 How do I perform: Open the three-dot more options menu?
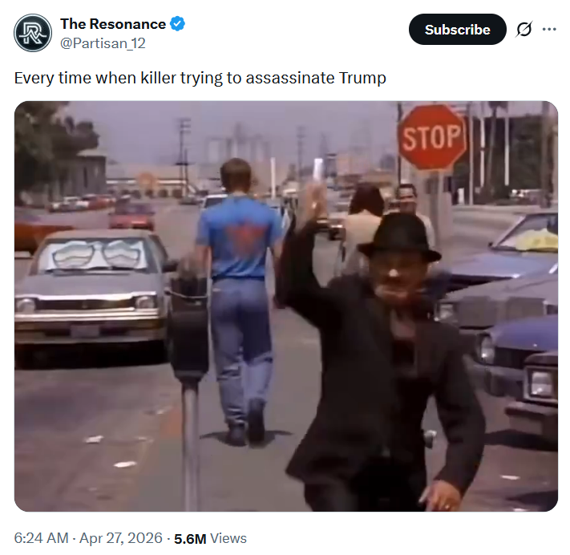pyautogui.click(x=549, y=30)
